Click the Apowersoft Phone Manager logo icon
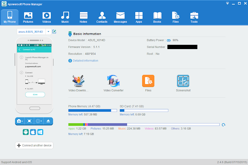Viewport: 248px width, 165px height. click(x=4, y=4)
